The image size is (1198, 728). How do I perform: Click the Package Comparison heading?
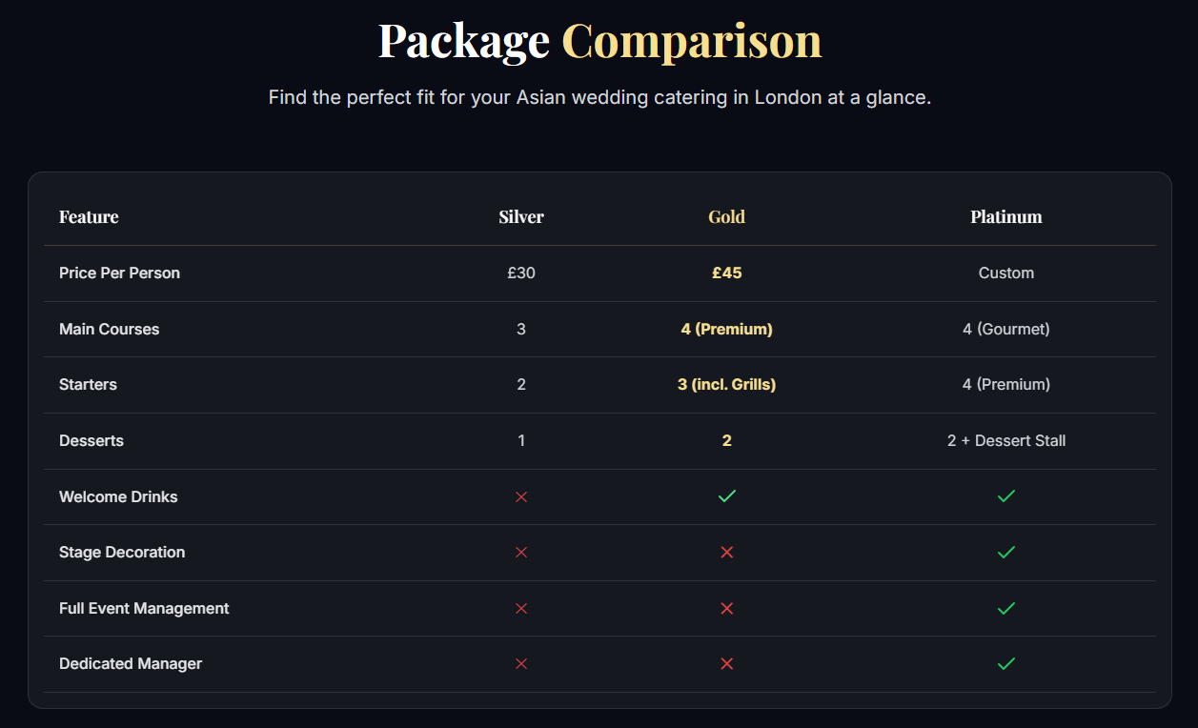[599, 41]
